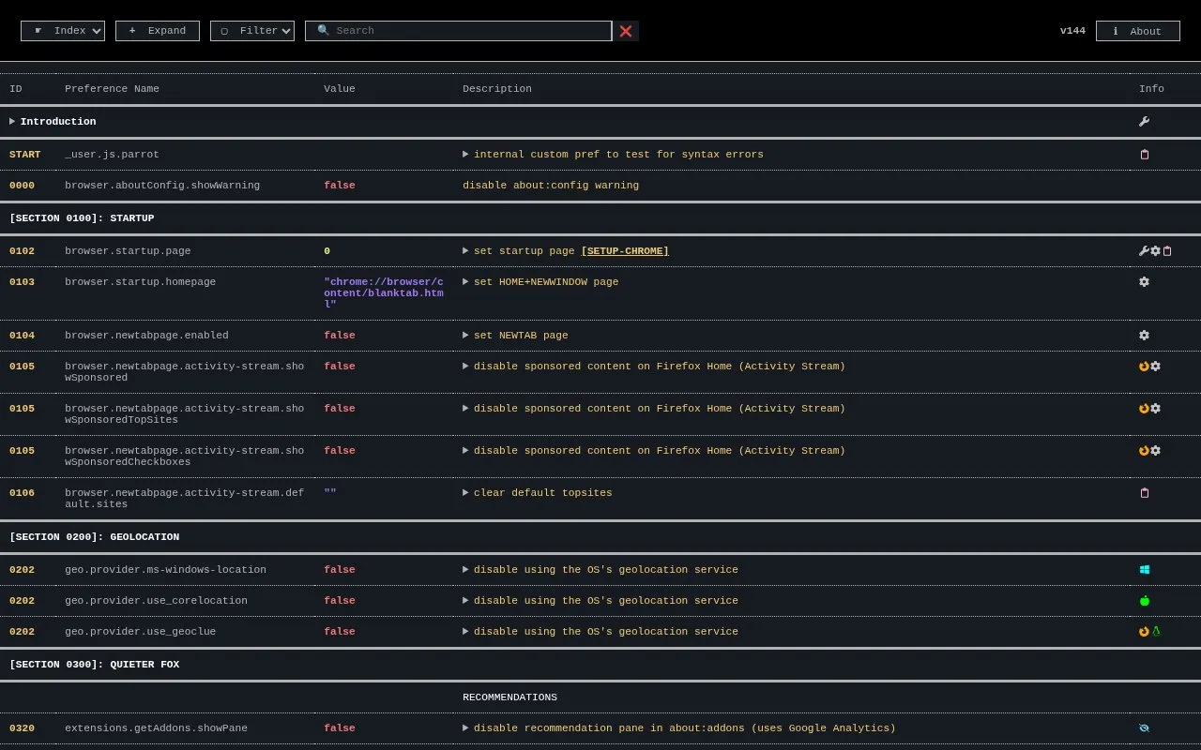Click the Firefox icon in the geo.provider.use_geoclue row
This screenshot has width=1201, height=750.
[1144, 632]
